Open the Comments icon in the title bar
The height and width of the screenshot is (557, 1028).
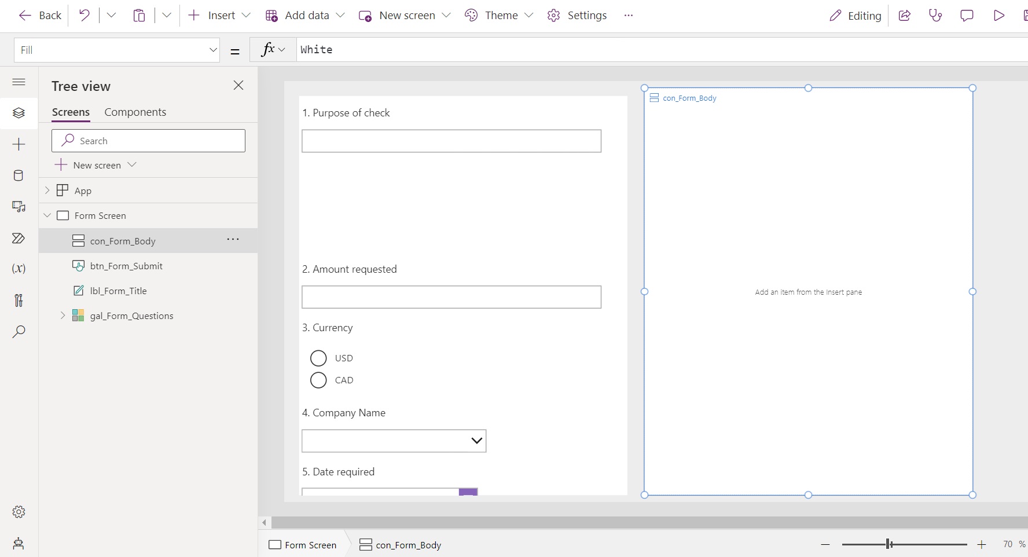click(966, 16)
